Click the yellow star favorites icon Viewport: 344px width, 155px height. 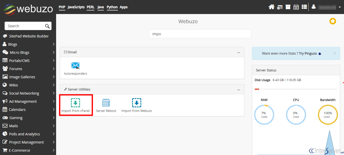tap(333, 21)
